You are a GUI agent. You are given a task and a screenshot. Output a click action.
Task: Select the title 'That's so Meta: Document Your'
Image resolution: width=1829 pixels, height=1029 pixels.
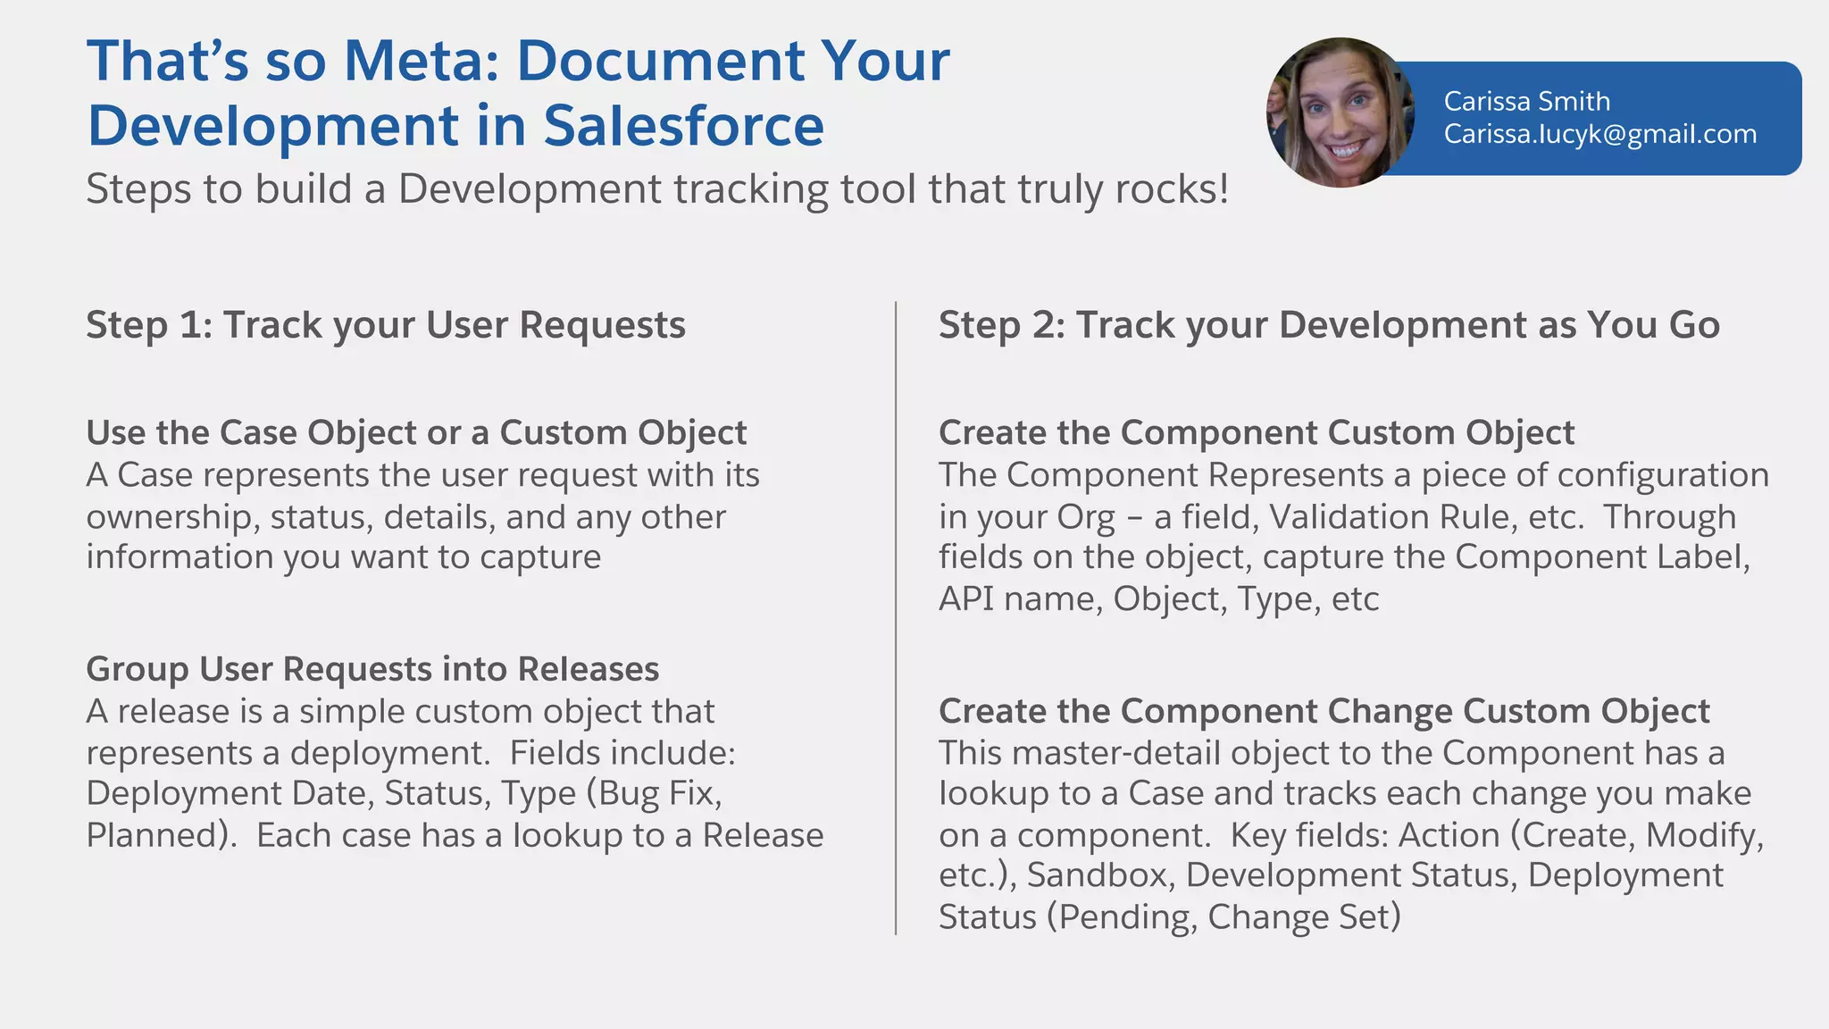click(x=518, y=61)
